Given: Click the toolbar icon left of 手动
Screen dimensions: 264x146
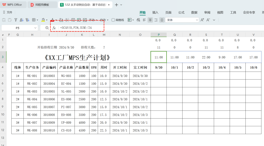Looking at the screenshot, I should click(85, 20).
